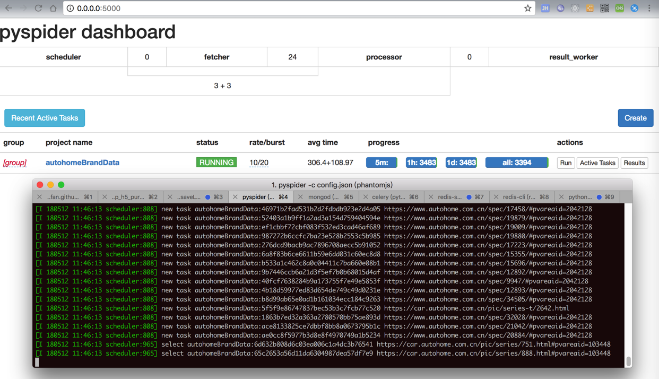Close the celery terminal tab
Viewport: 659px width, 379px height.
[x=366, y=197]
